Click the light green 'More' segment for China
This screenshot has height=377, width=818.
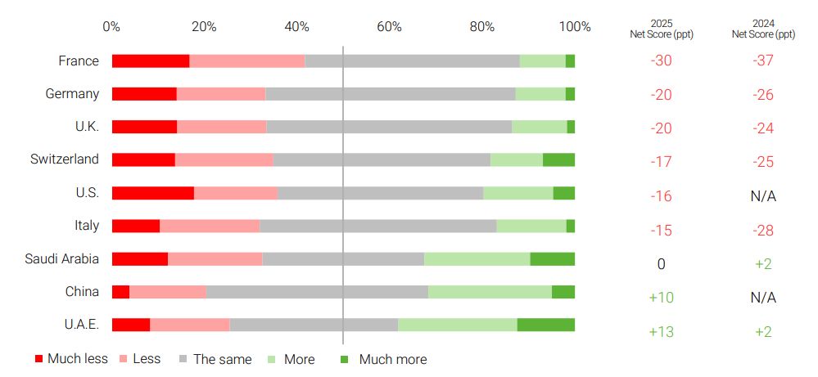point(490,292)
